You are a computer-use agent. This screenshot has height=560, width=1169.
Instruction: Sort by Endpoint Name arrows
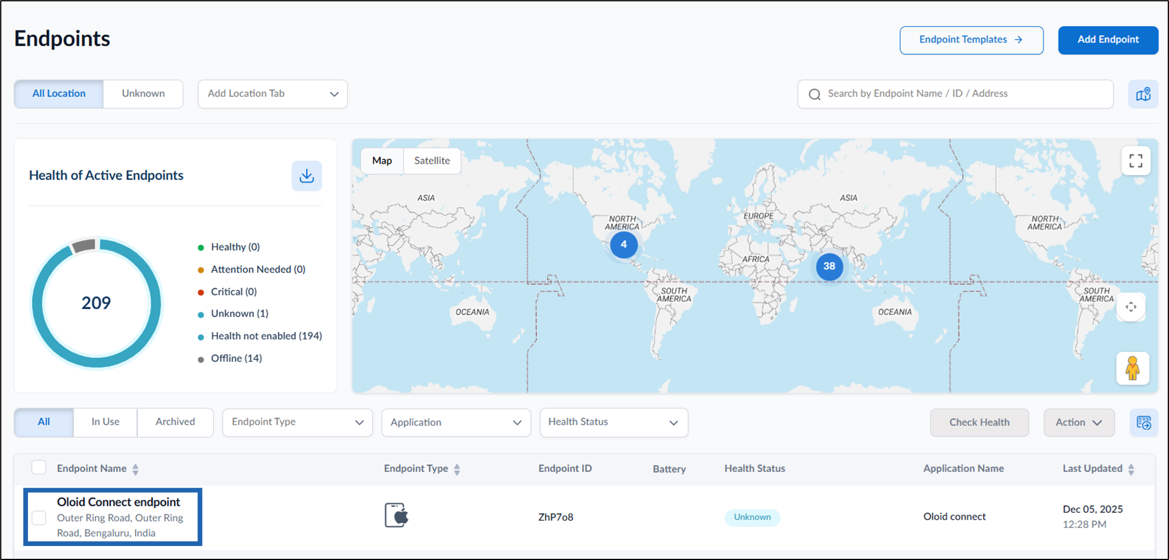coord(135,469)
